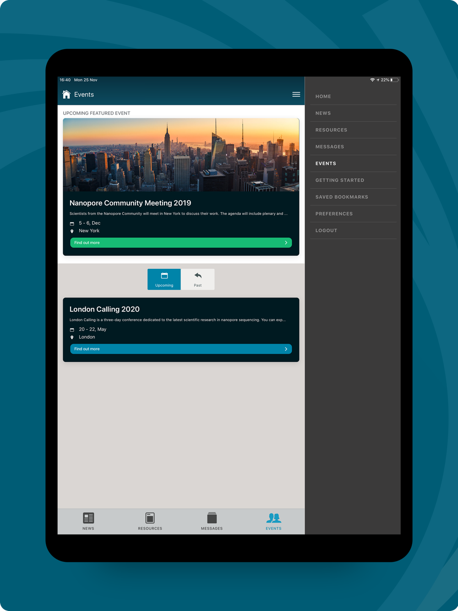Tap the Wi-Fi status icon

372,80
